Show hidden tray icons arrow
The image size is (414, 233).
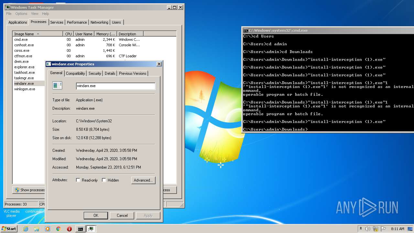point(361,229)
